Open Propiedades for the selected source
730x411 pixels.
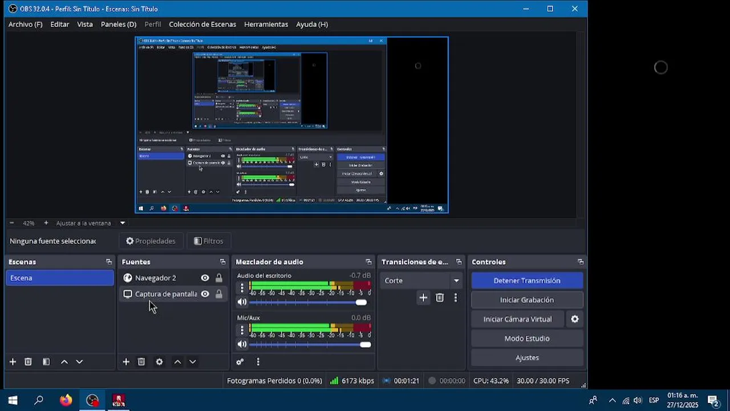coord(151,241)
